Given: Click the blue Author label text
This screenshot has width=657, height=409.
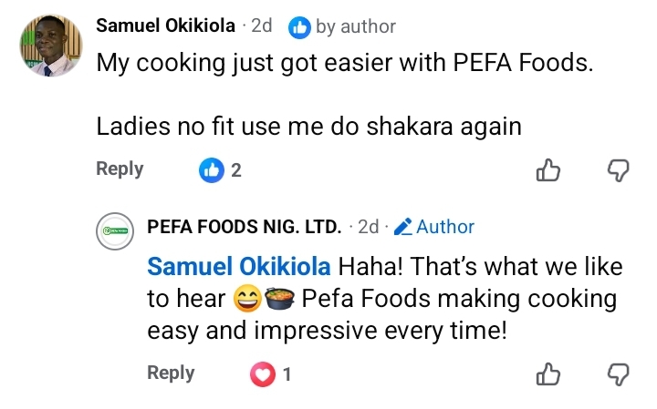Looking at the screenshot, I should [445, 227].
